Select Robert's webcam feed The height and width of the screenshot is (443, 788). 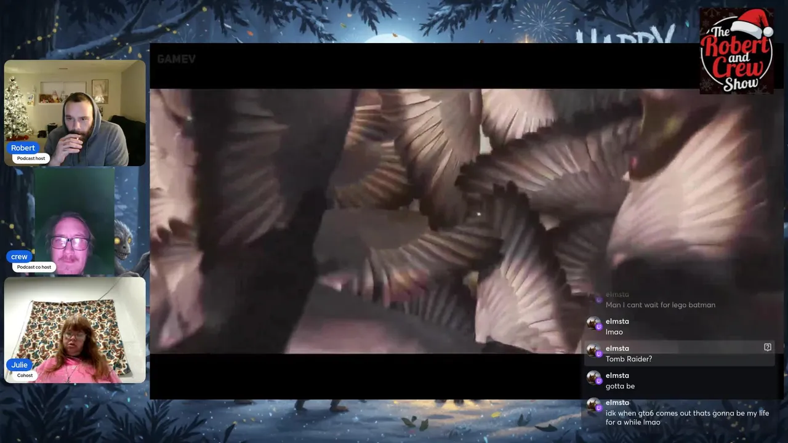(75, 113)
